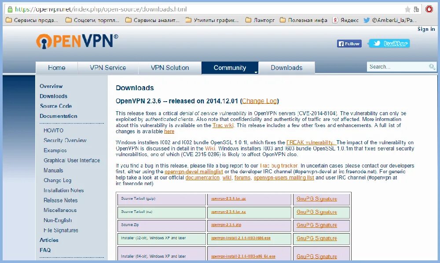Open the Trac bug tracker link
Viewport: 440px width, 263px height.
click(279, 166)
